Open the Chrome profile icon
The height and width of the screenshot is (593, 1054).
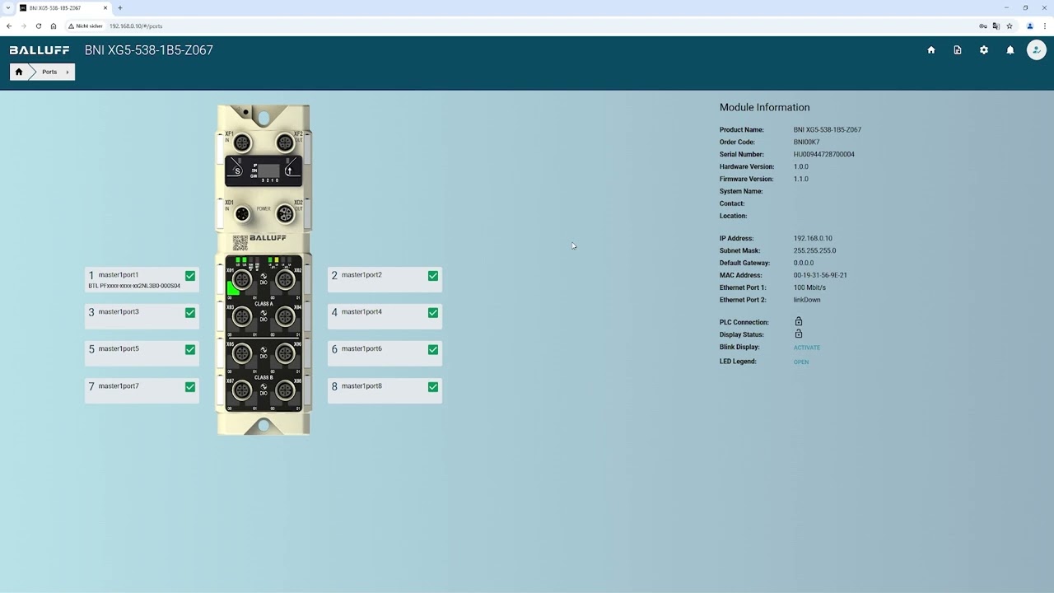coord(1029,26)
